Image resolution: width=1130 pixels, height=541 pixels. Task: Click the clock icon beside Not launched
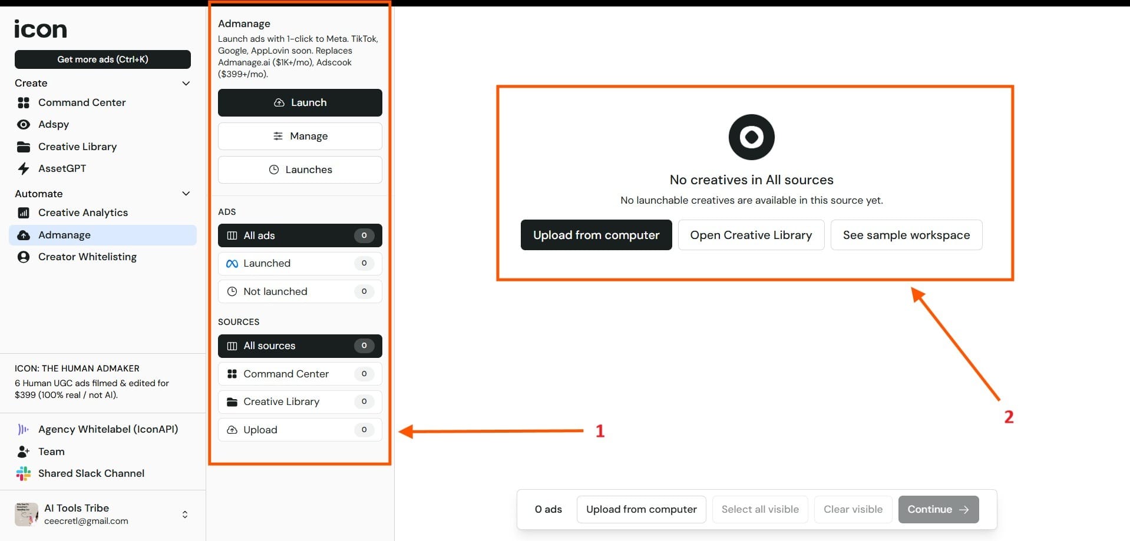pyautogui.click(x=232, y=291)
